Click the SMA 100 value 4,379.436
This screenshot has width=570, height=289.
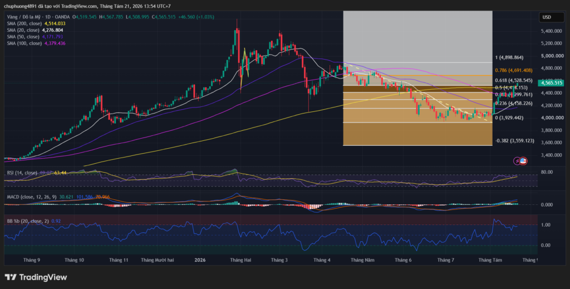[x=55, y=43]
